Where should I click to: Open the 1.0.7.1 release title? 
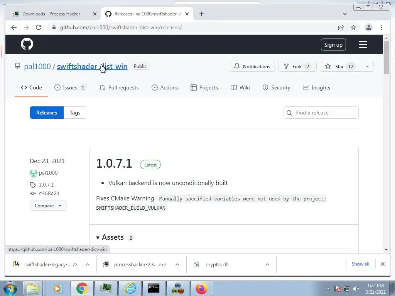tap(114, 163)
